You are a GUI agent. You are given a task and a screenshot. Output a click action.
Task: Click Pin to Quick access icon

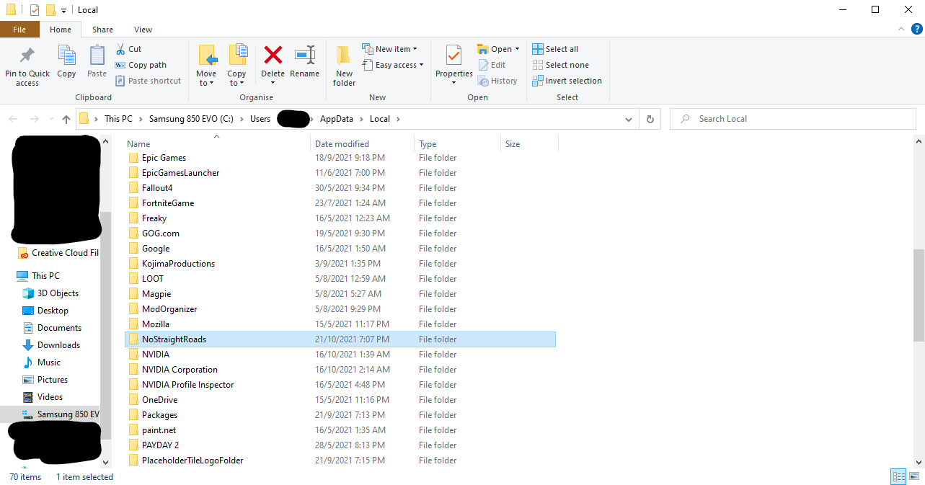(x=27, y=56)
